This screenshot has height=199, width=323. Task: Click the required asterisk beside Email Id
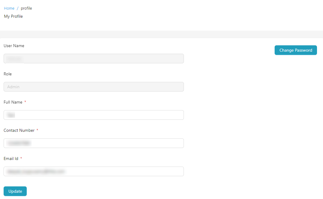(x=21, y=158)
